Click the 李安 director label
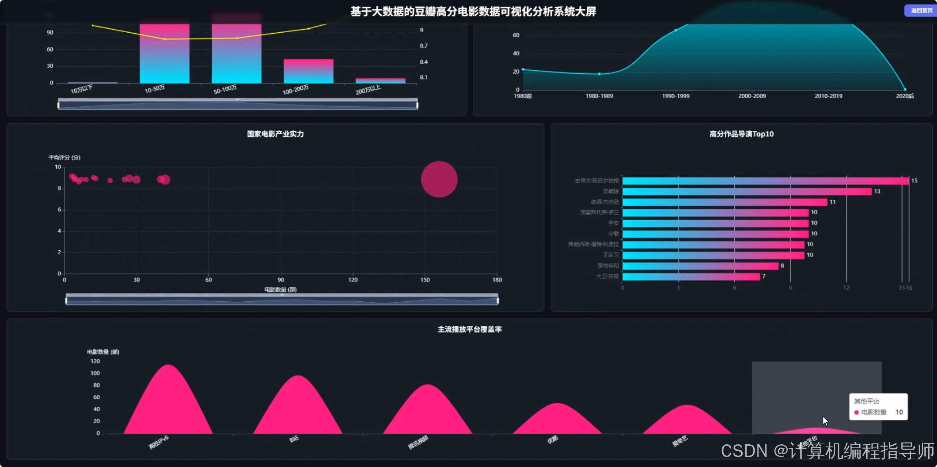Viewport: 937px width, 467px height. (x=613, y=223)
